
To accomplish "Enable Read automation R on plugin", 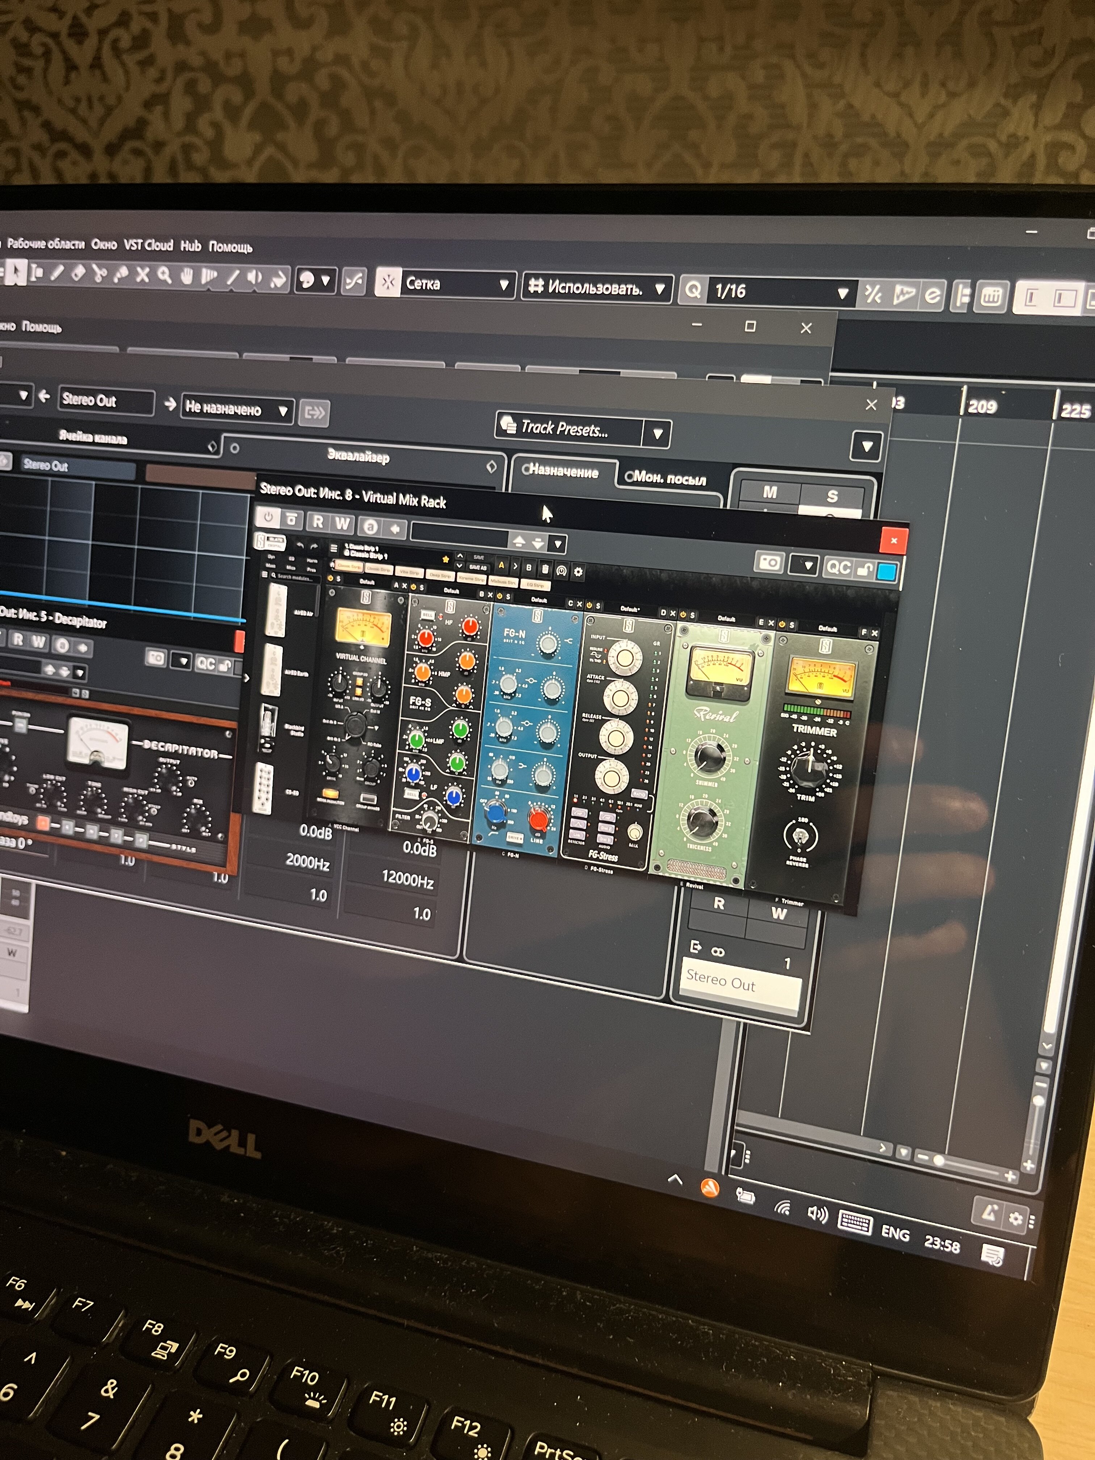I will 318,521.
